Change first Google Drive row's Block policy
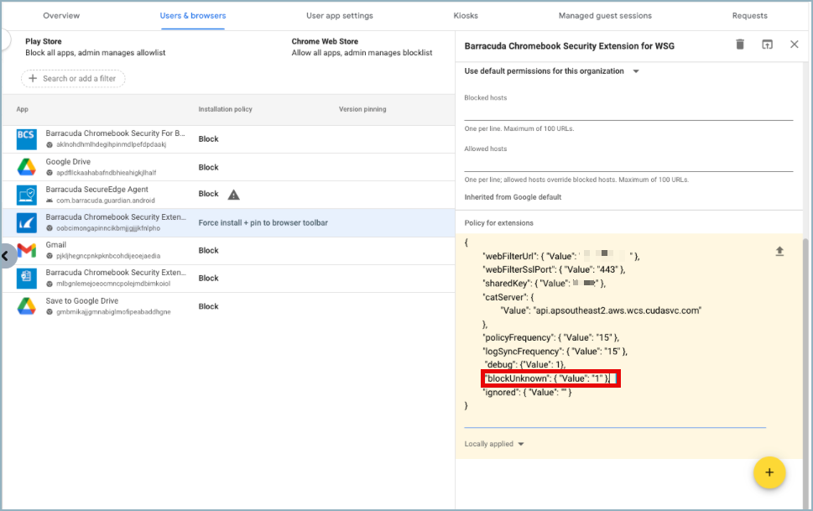 point(208,167)
